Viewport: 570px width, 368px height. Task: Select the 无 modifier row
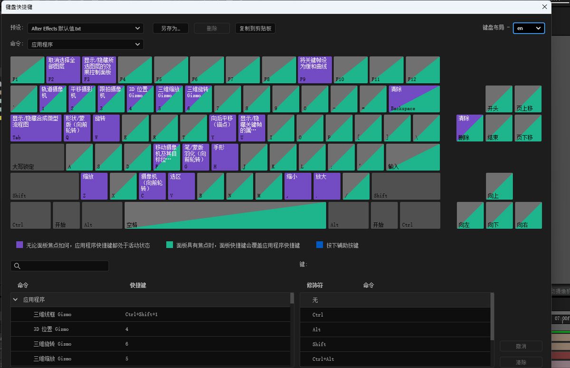click(x=395, y=300)
